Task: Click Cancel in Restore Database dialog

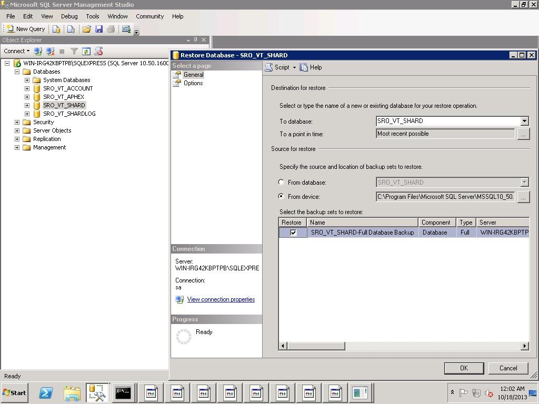Action: coord(508,368)
